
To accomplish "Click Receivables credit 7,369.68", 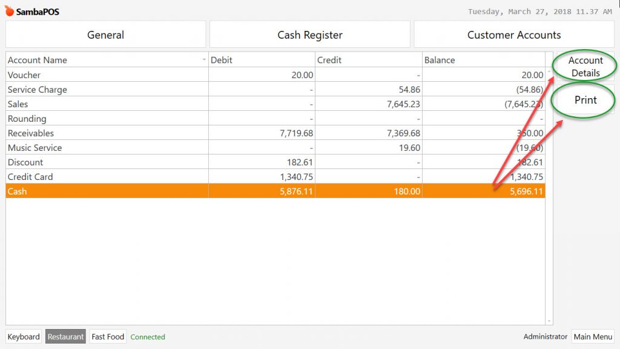I will (403, 133).
